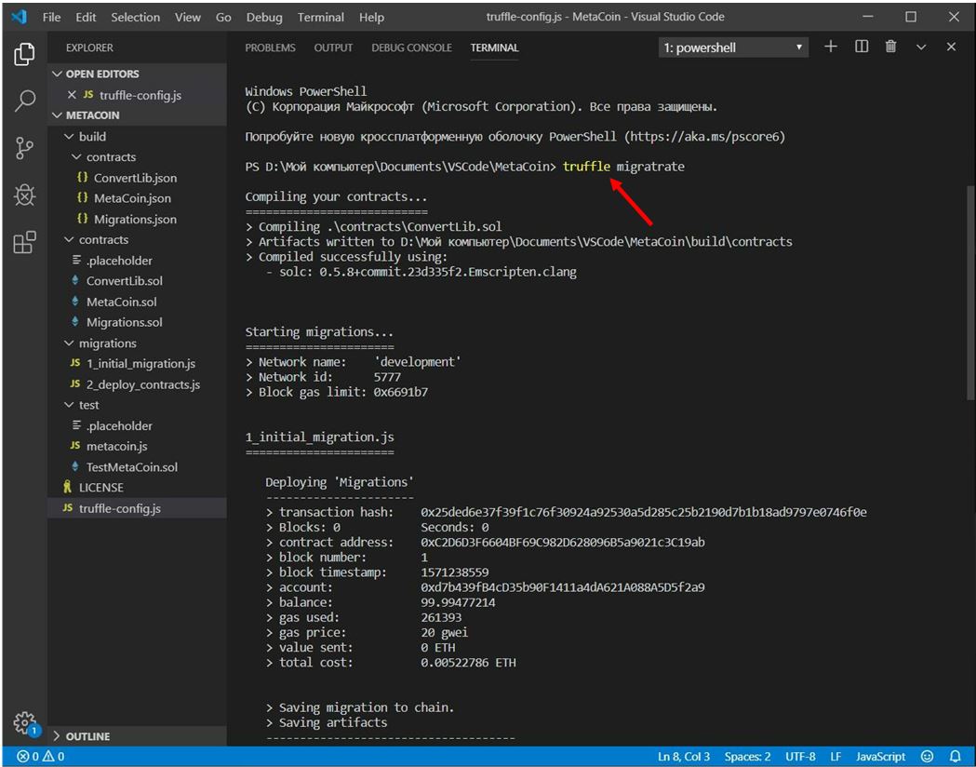Open MetaCoin.sol in the contracts folder
The image size is (976, 767).
pyautogui.click(x=121, y=302)
